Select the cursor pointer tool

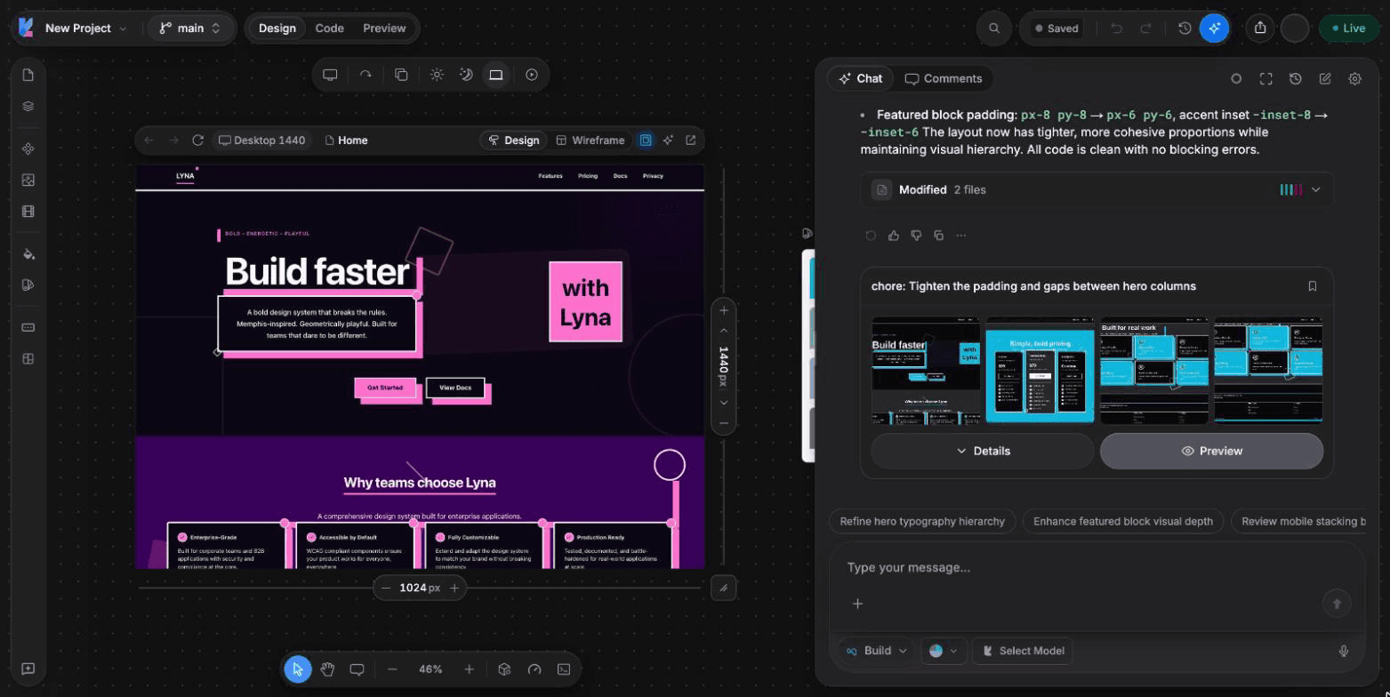point(298,669)
